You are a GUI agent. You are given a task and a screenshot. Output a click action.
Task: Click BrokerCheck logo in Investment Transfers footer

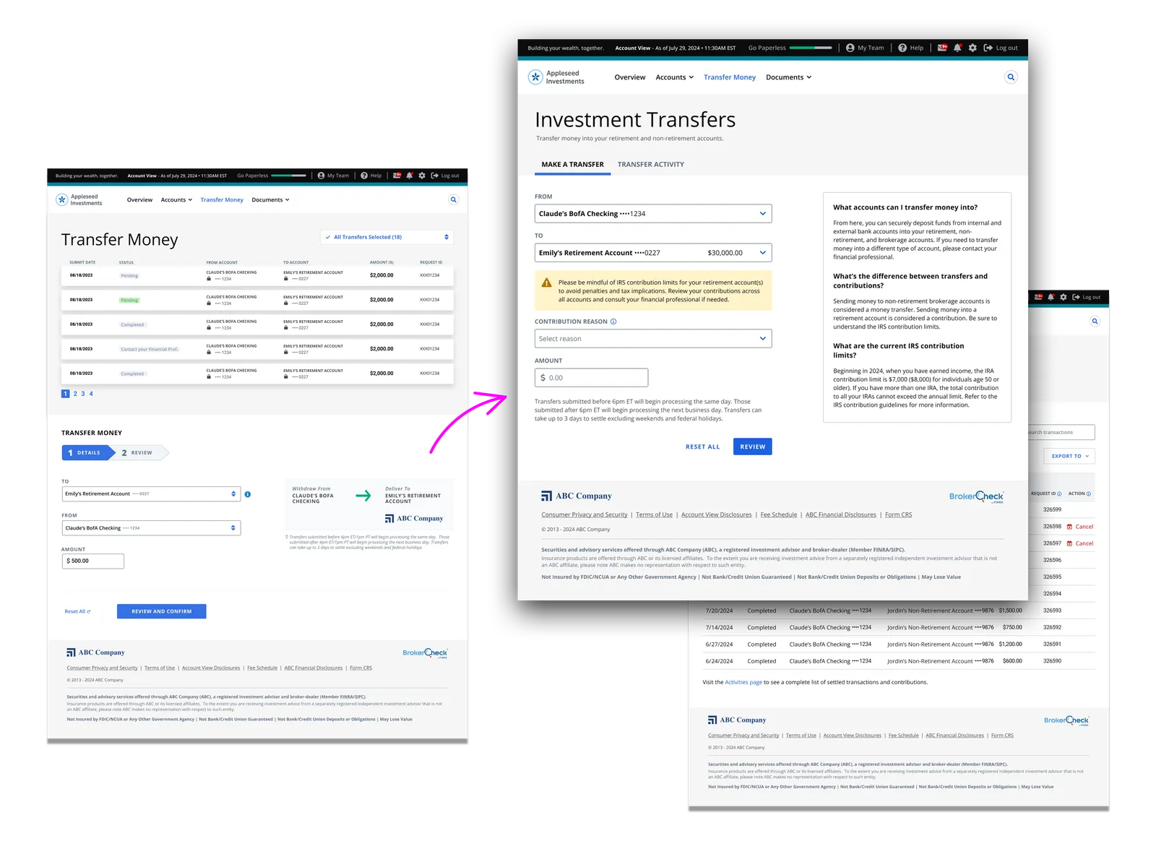[976, 496]
